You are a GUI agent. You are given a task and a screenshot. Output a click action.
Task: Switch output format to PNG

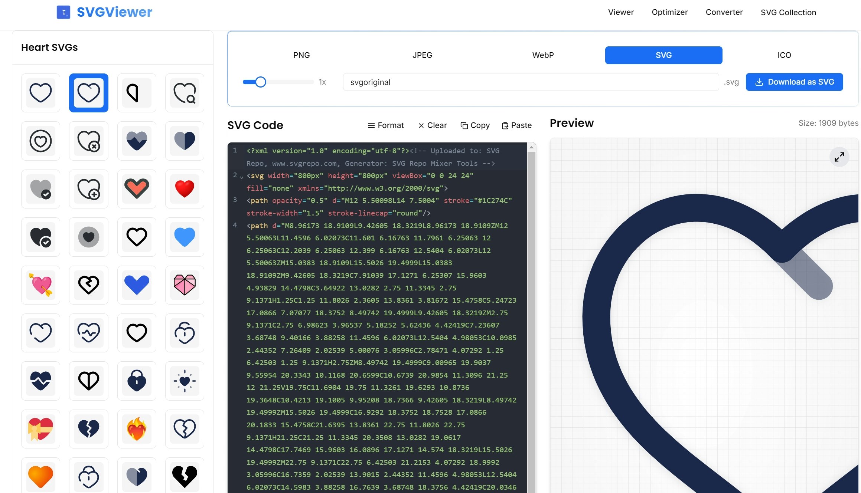[301, 55]
